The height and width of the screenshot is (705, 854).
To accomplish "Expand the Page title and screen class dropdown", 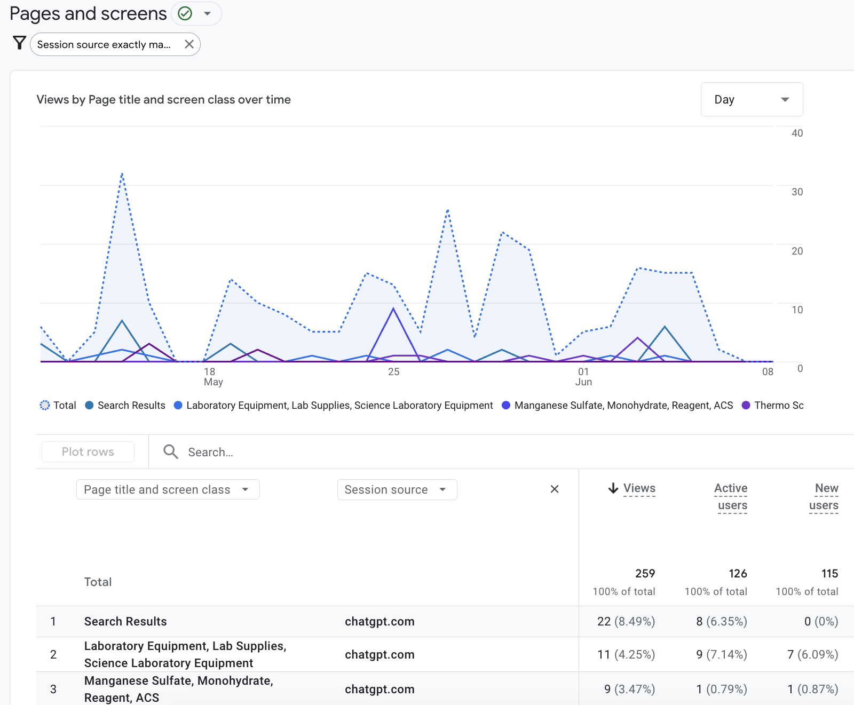I will click(x=168, y=489).
